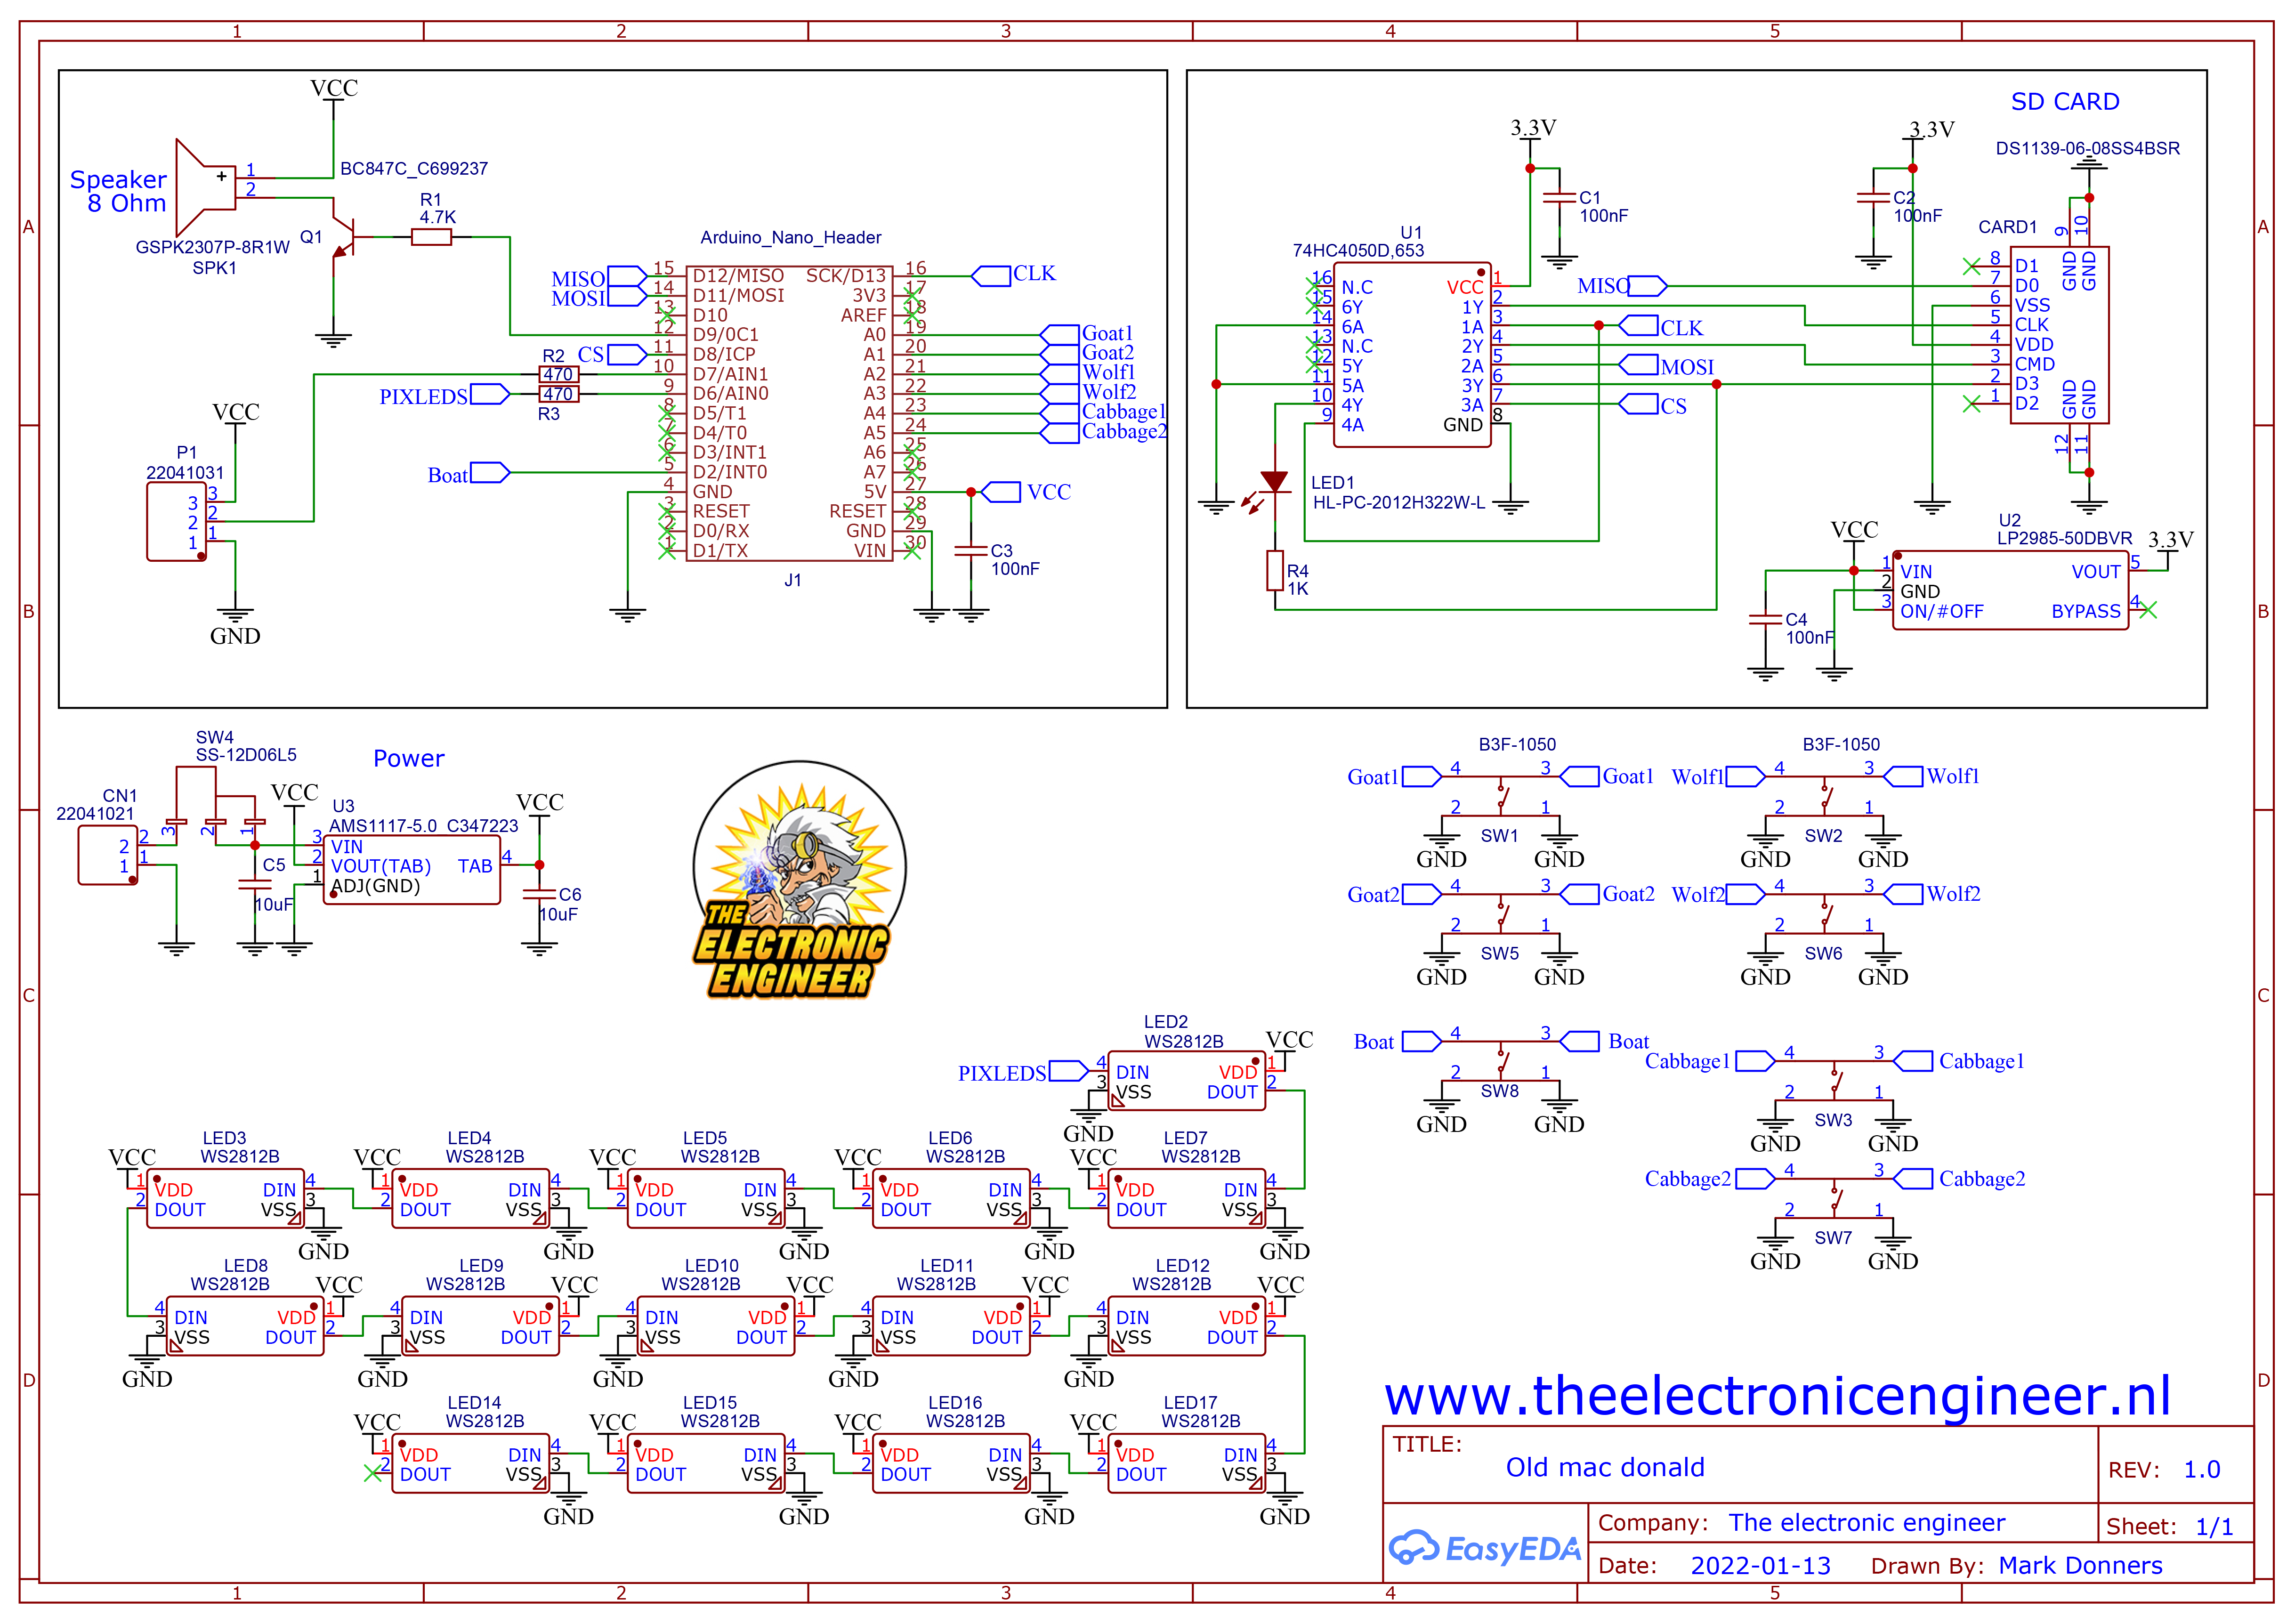Select connector CN1 symbol

click(x=108, y=856)
